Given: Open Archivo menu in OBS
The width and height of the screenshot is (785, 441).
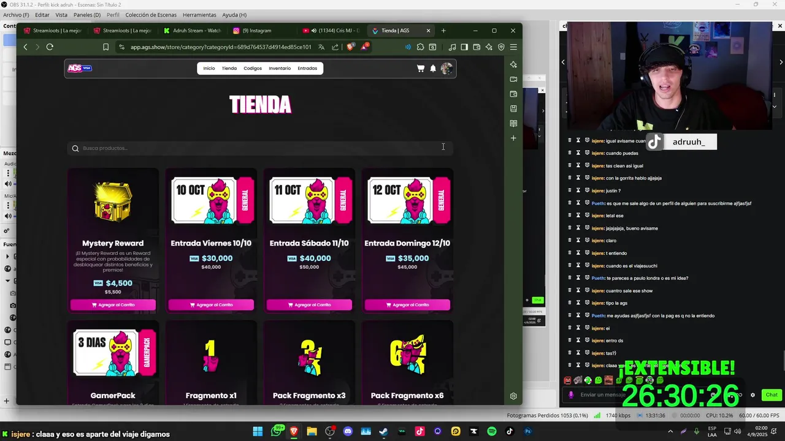Looking at the screenshot, I should (16, 15).
